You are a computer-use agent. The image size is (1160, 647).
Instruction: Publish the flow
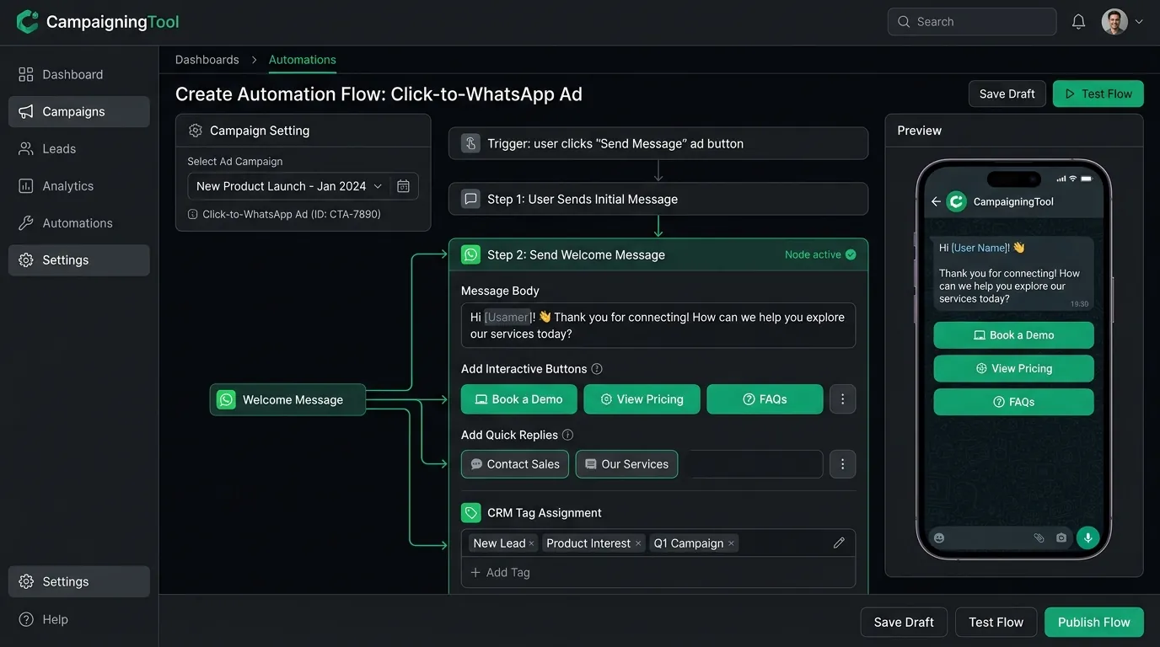click(x=1093, y=623)
